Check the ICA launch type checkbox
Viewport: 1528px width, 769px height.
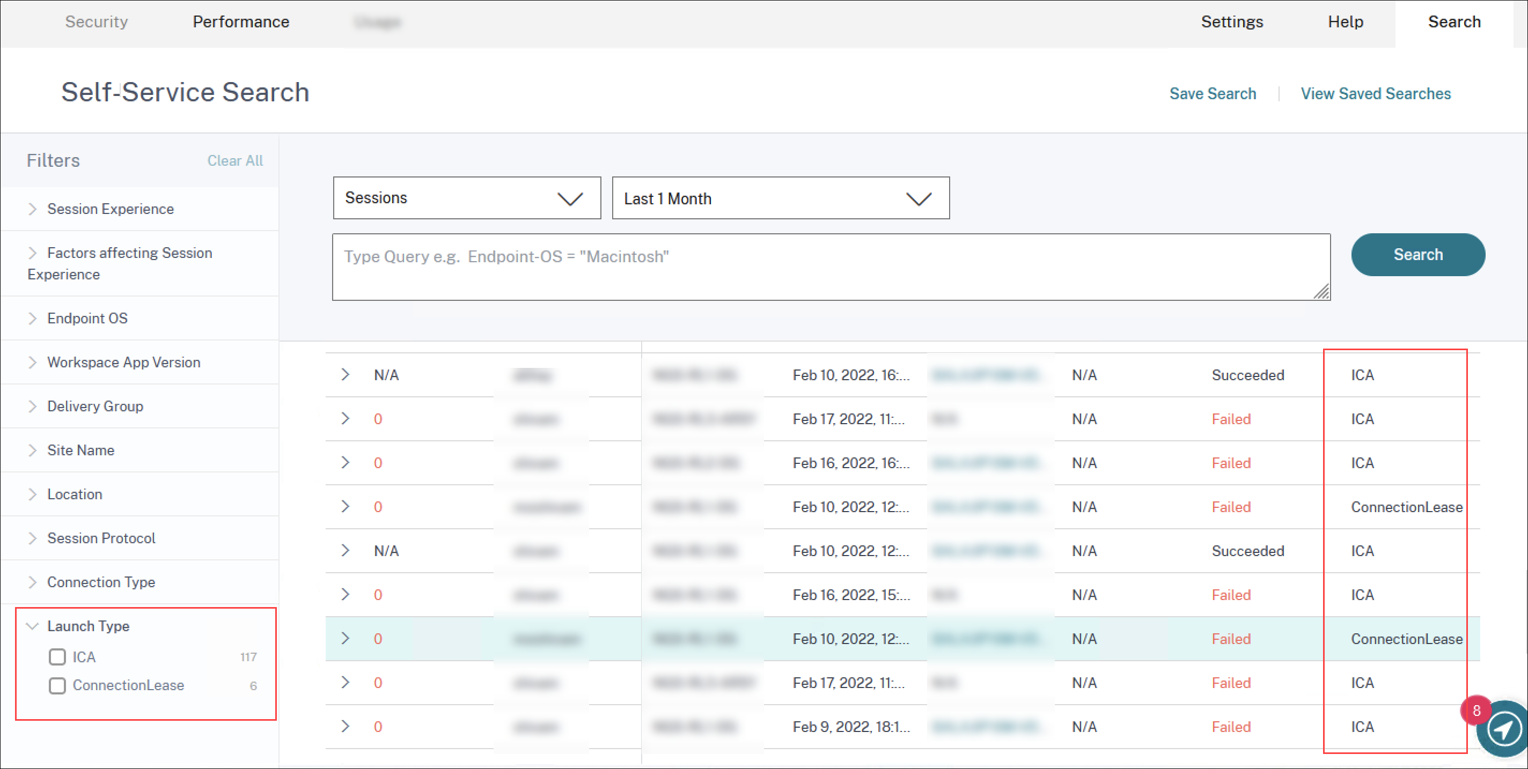(57, 657)
